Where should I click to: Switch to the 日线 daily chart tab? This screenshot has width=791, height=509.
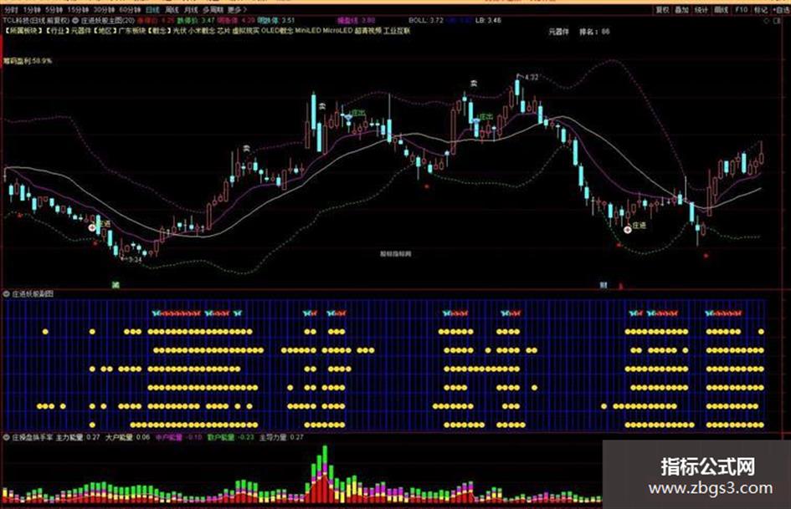point(152,10)
